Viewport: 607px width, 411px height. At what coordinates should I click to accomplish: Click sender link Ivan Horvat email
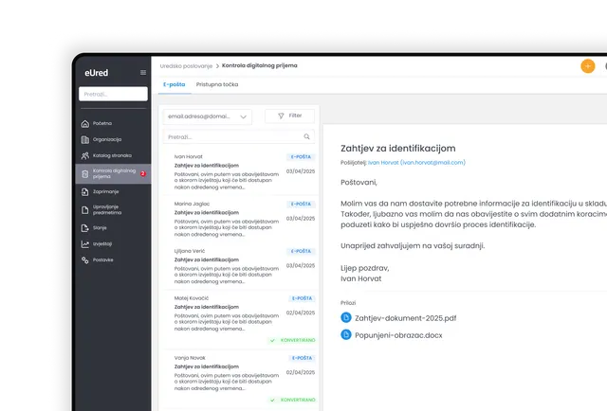416,163
